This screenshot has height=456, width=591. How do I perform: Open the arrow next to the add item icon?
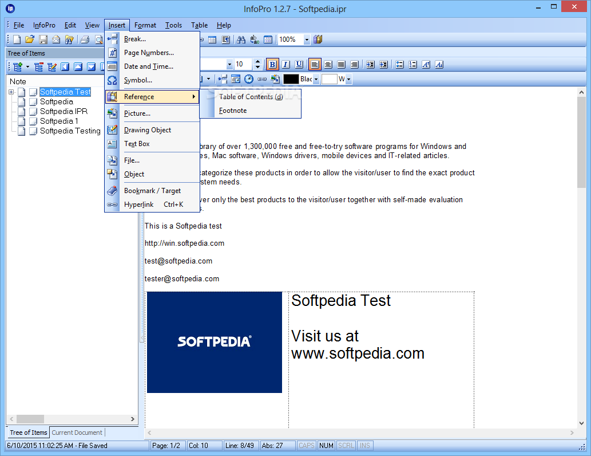click(x=27, y=67)
